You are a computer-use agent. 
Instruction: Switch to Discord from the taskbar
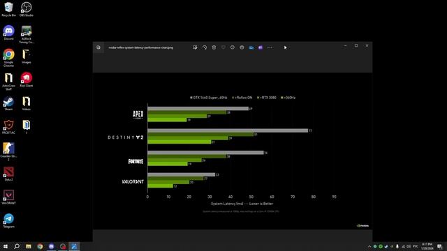pos(51,246)
